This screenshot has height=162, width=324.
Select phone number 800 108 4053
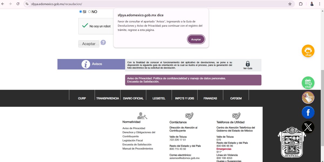tap(224, 158)
